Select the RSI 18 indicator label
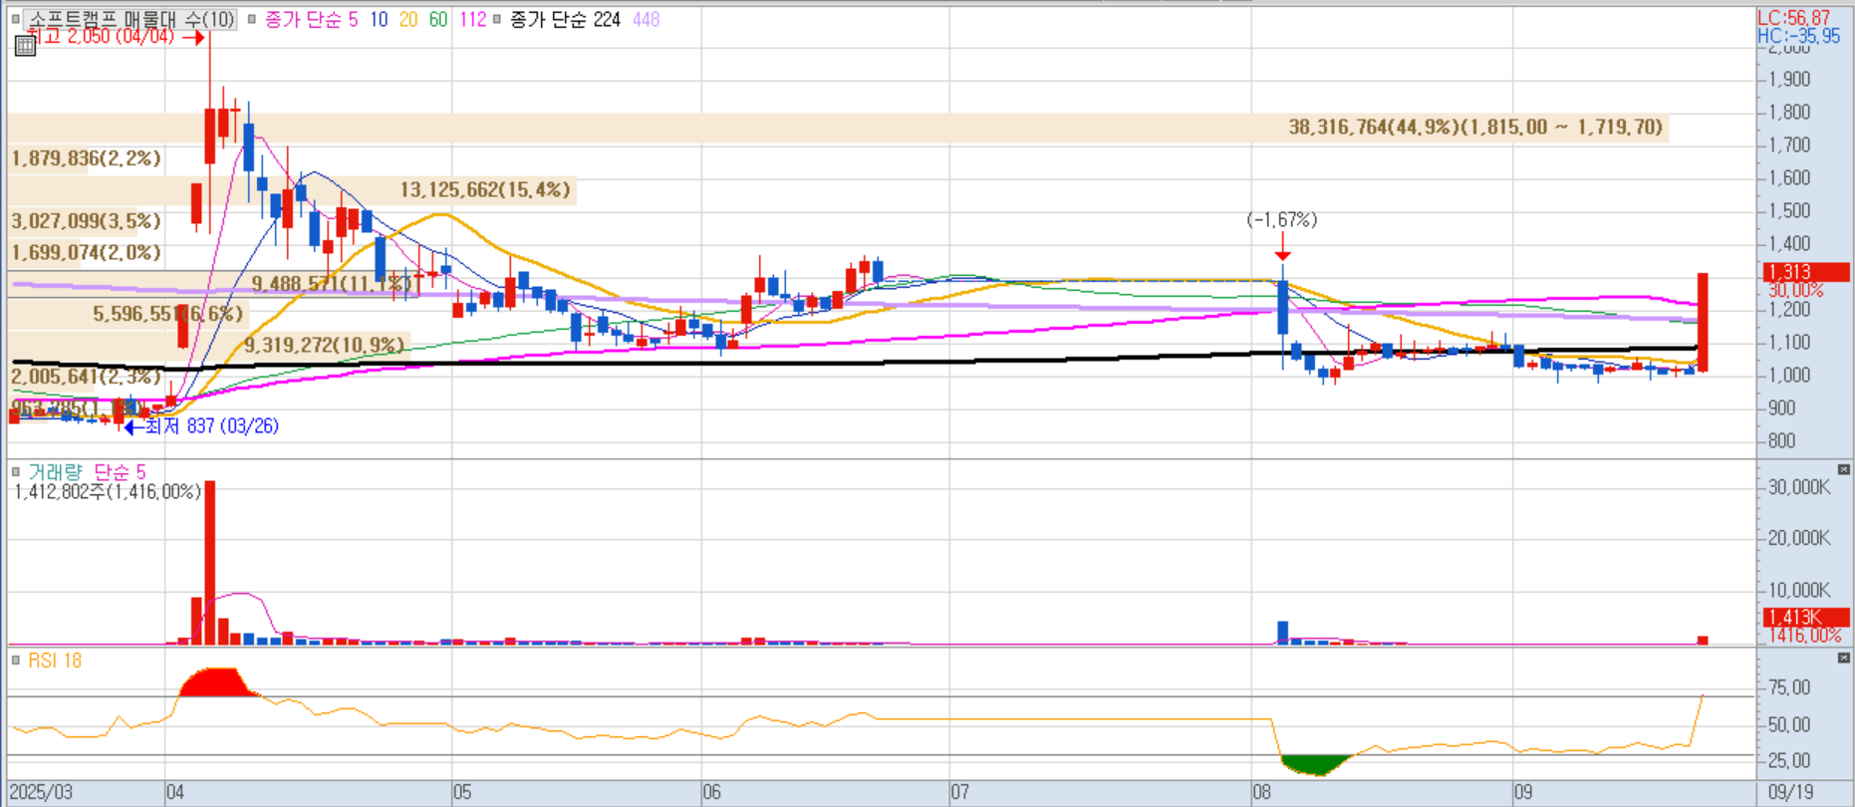This screenshot has width=1855, height=807. [x=55, y=661]
